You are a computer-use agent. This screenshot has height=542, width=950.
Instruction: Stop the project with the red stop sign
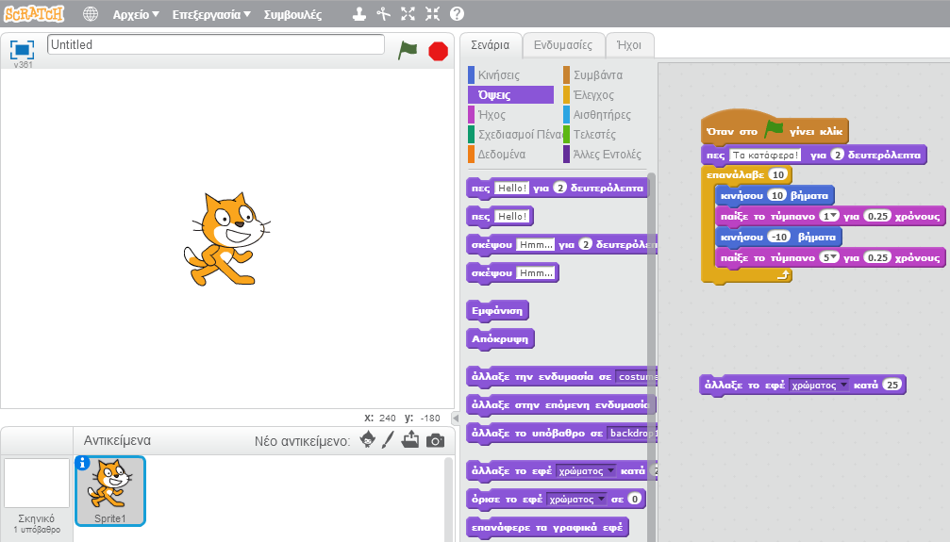click(438, 52)
